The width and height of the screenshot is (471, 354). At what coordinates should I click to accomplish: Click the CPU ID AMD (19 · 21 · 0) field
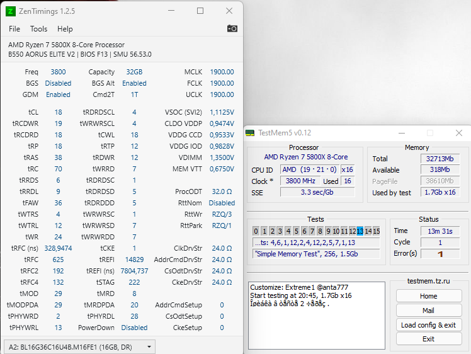click(310, 169)
